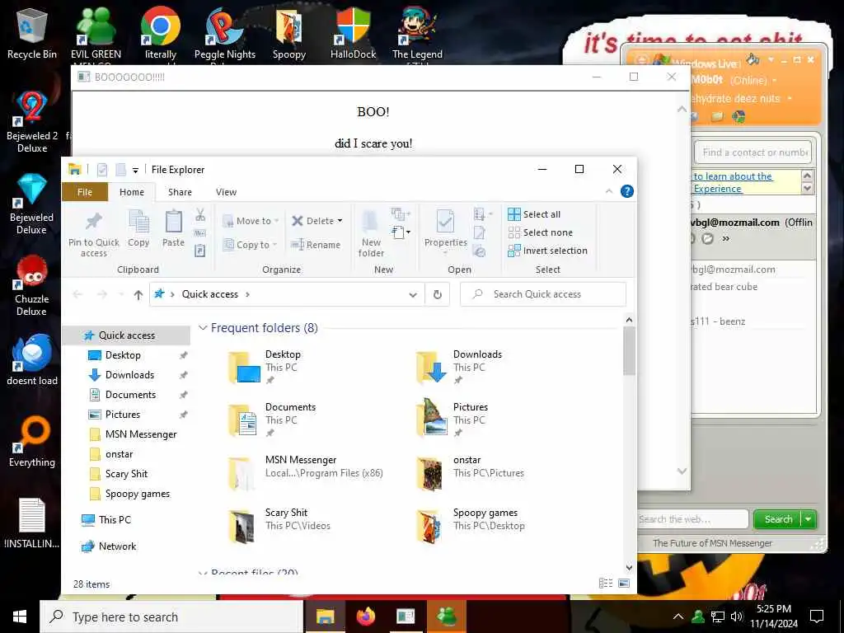Select Recycle Bin desktop icon

[32, 33]
